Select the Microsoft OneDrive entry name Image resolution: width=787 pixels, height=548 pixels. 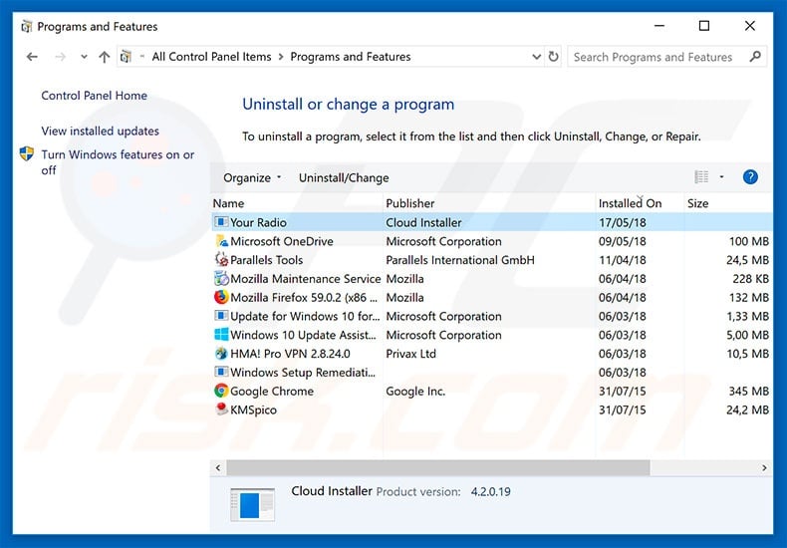pyautogui.click(x=282, y=241)
